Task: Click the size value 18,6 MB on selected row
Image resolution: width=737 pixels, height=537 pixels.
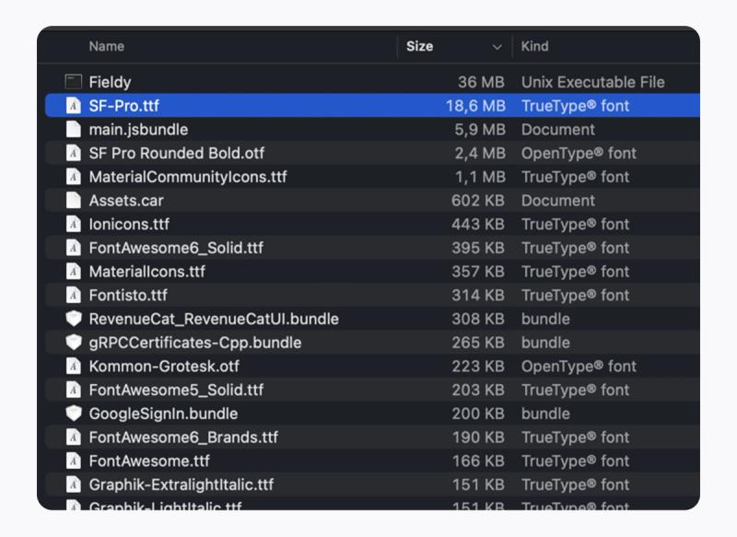Action: [x=474, y=106]
